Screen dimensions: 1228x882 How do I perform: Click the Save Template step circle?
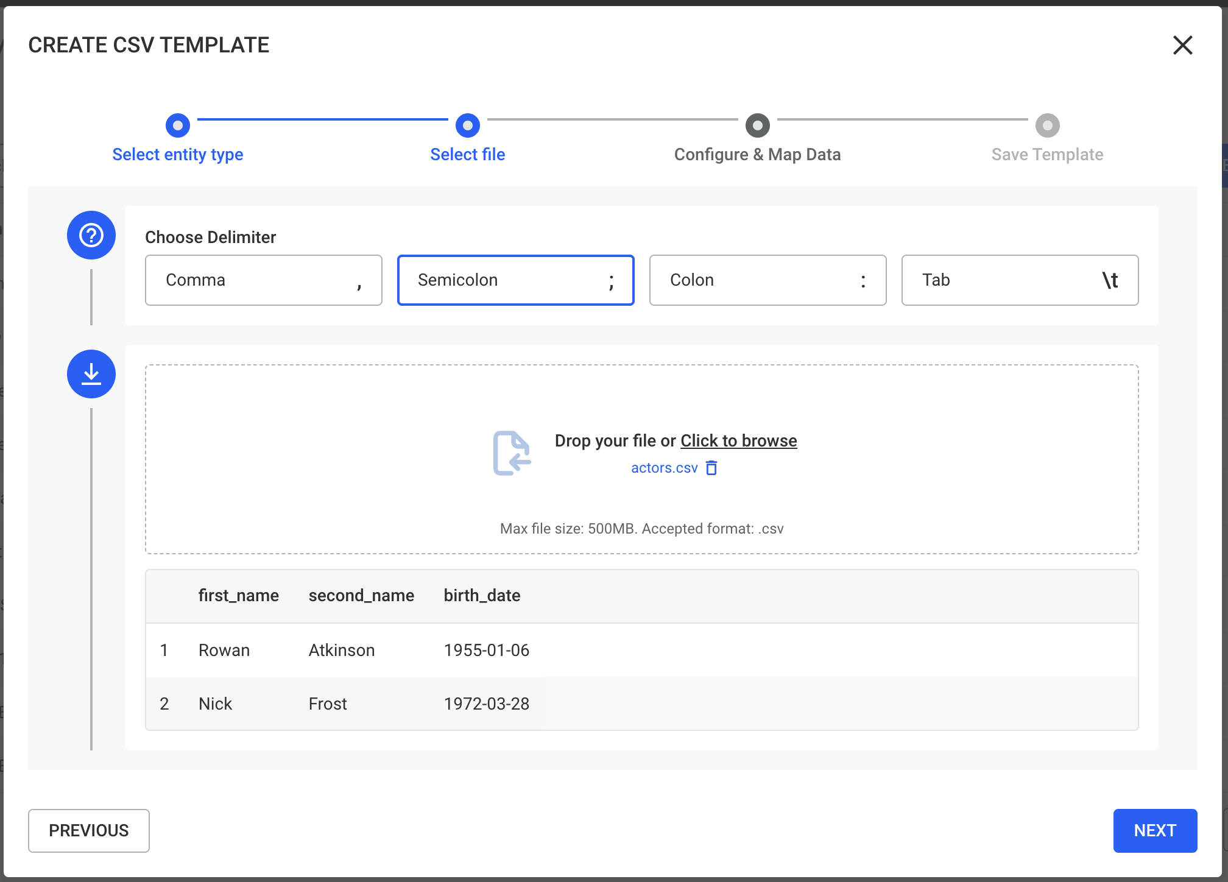[1047, 125]
